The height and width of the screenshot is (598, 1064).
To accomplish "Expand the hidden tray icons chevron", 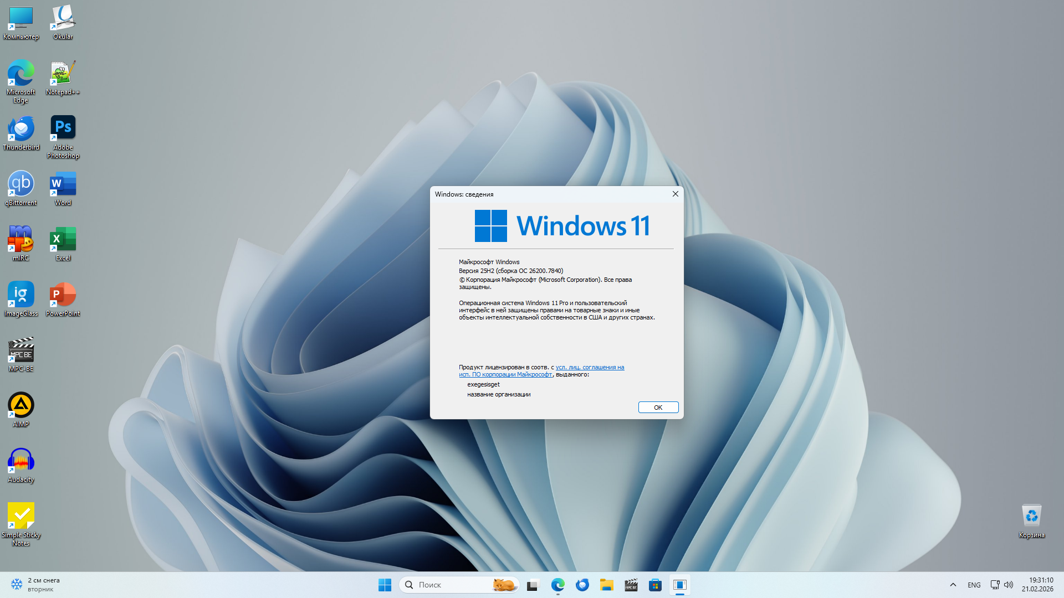I will [953, 585].
